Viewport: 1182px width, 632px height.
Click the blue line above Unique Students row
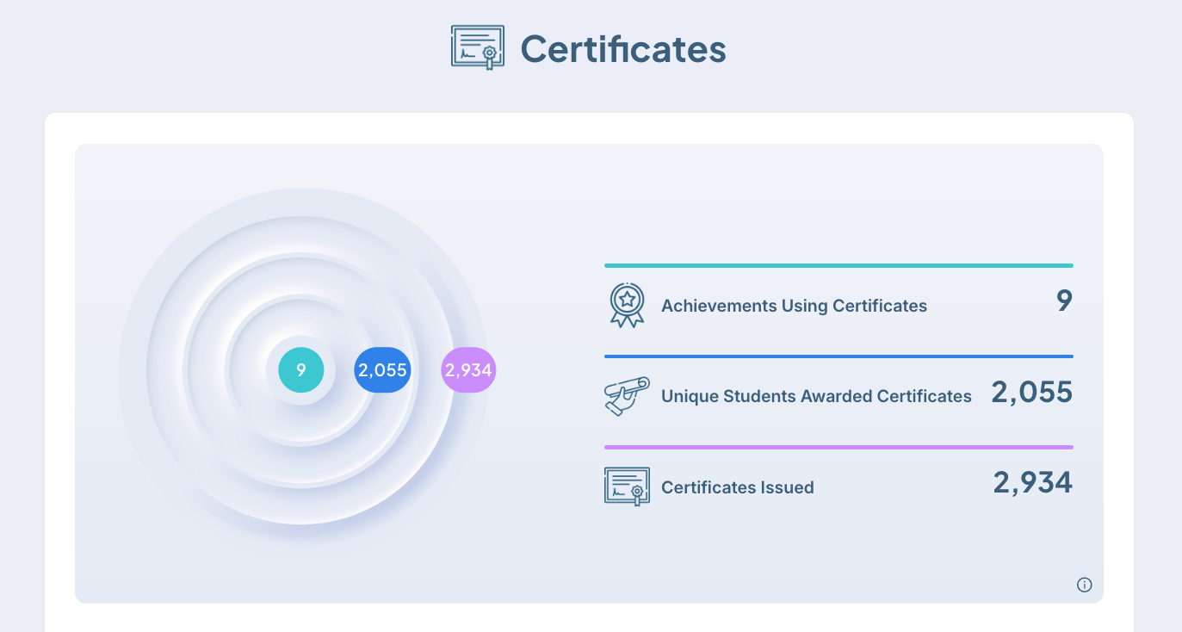coord(839,356)
